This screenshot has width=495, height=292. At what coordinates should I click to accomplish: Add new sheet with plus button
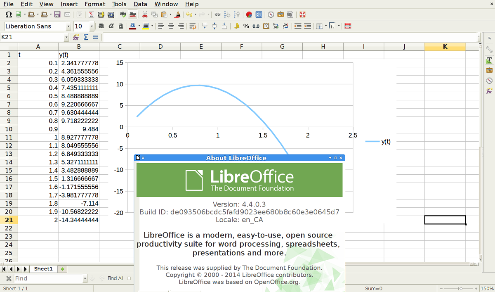[63, 269]
